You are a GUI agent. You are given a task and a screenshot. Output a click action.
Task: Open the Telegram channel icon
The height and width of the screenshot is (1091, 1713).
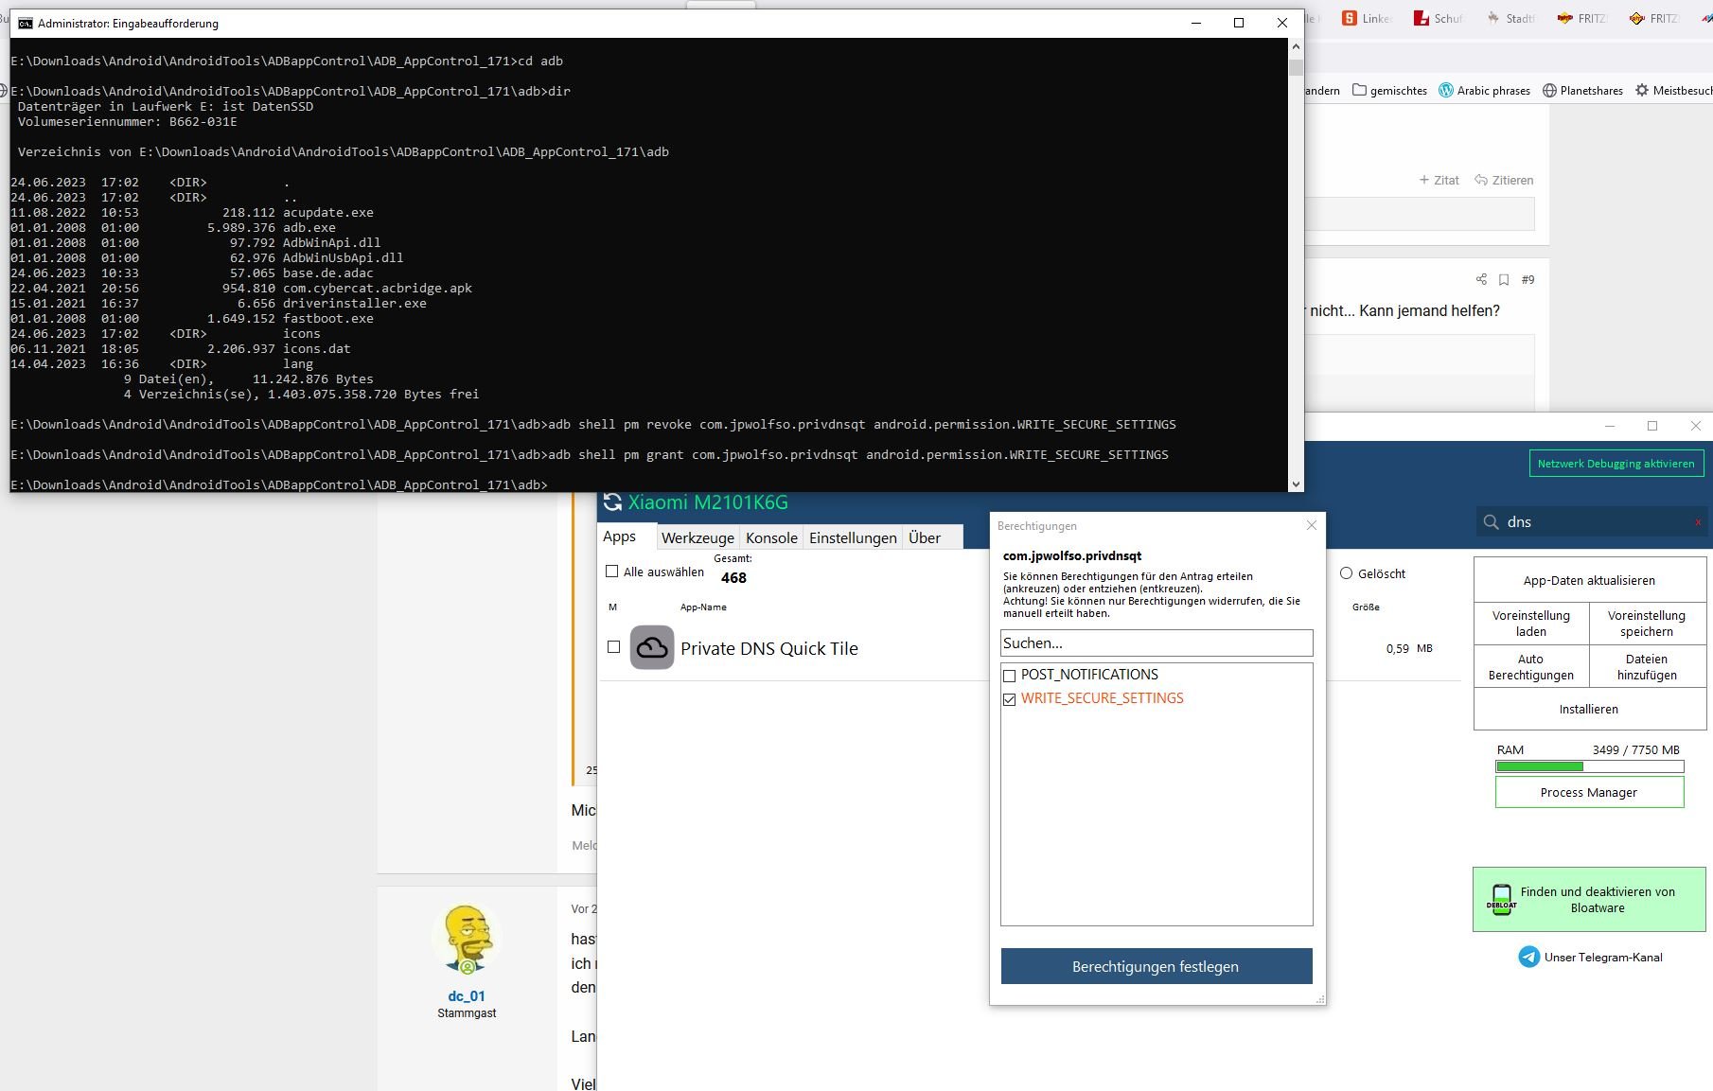(x=1528, y=957)
